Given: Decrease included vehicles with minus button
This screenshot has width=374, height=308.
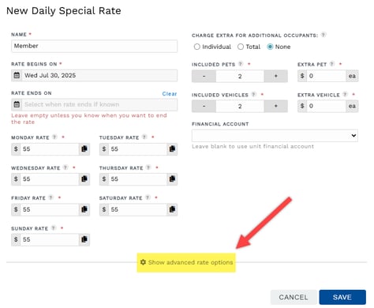Looking at the screenshot, I should click(x=204, y=106).
